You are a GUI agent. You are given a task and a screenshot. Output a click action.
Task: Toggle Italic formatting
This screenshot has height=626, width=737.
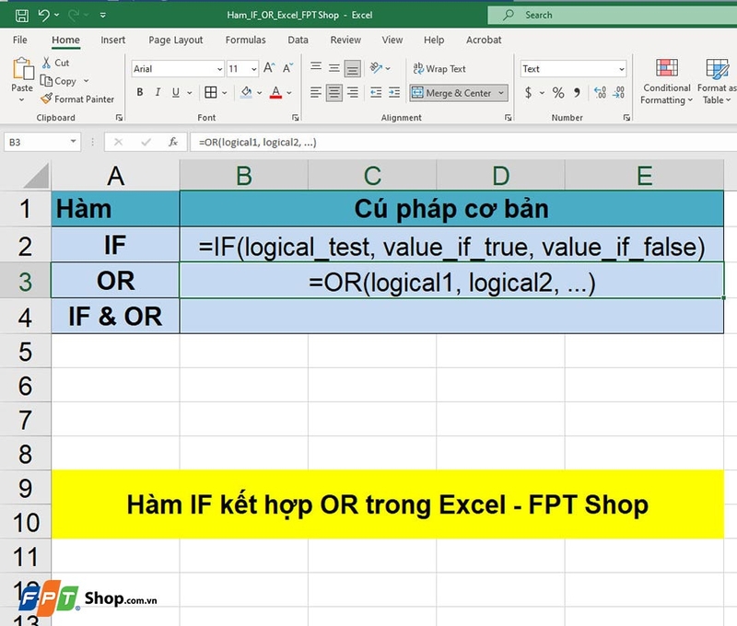(158, 93)
